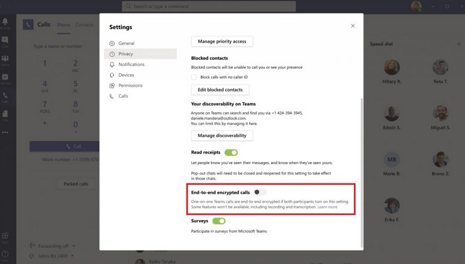465x264 pixels.
Task: Open Parked calls
Action: 76,184
